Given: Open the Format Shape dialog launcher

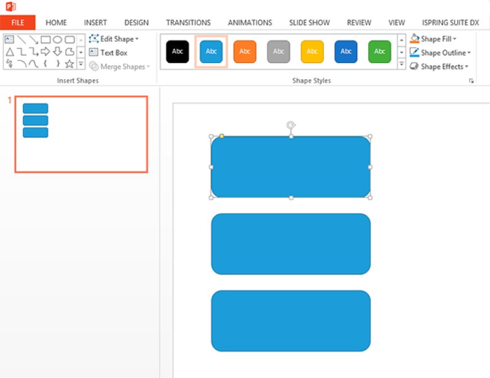Looking at the screenshot, I should pos(471,82).
